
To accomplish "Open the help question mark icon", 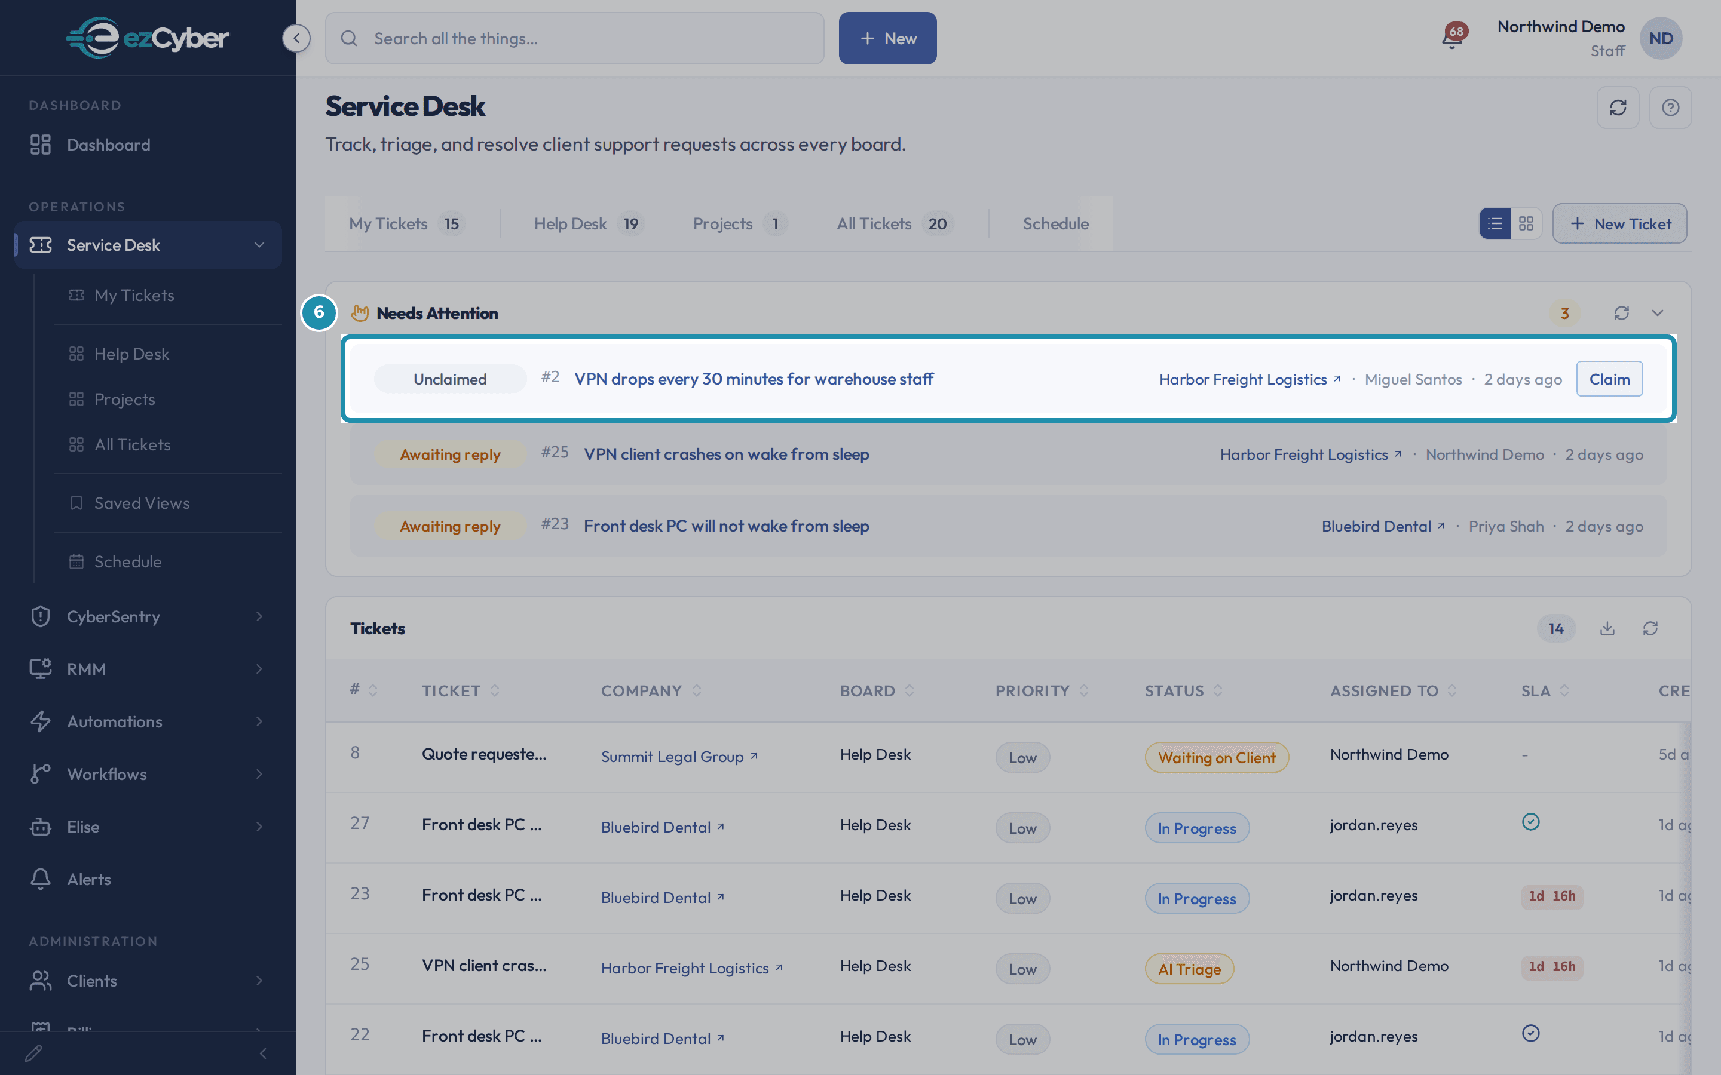I will pos(1671,107).
